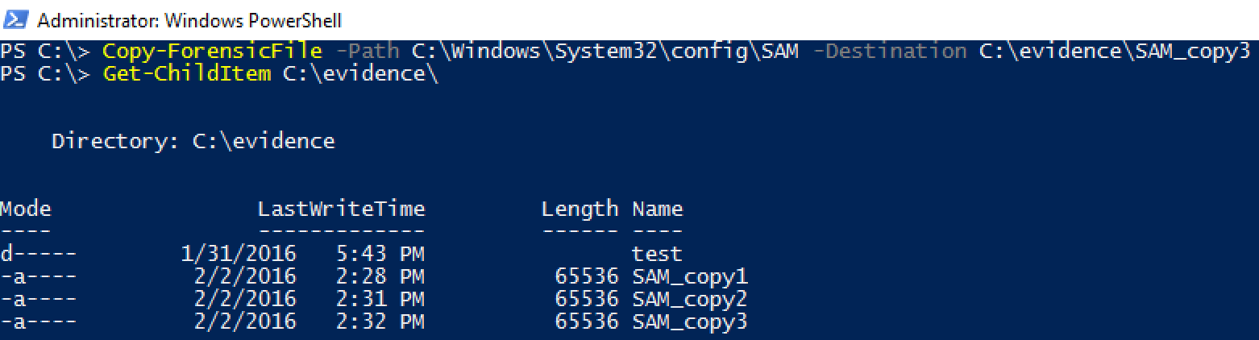The height and width of the screenshot is (340, 1259).
Task: Click the Directory: C:\evidence line
Action: click(x=193, y=142)
